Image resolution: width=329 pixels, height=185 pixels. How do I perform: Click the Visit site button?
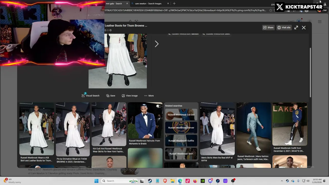click(x=284, y=27)
